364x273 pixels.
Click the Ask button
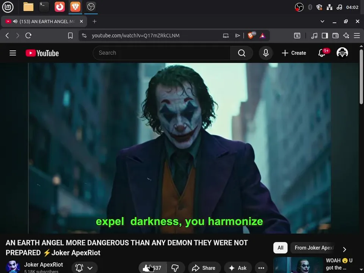click(x=238, y=268)
